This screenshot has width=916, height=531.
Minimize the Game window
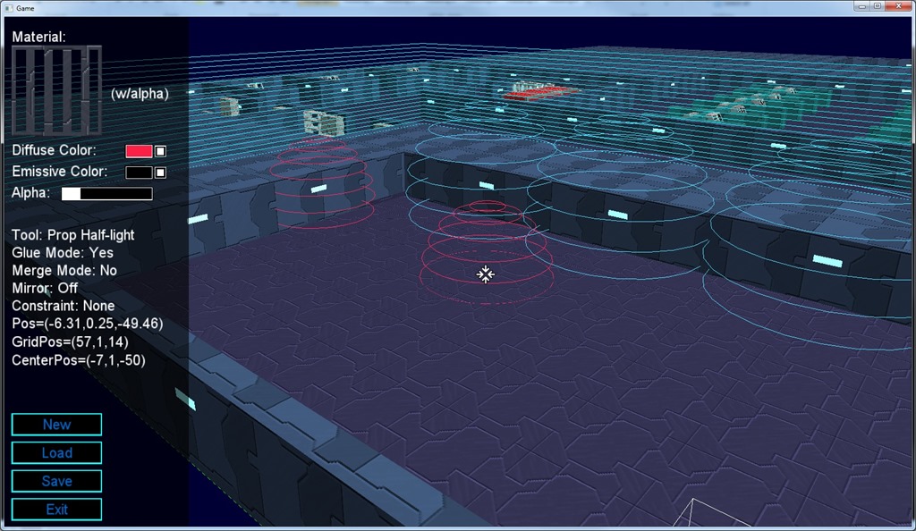click(861, 6)
